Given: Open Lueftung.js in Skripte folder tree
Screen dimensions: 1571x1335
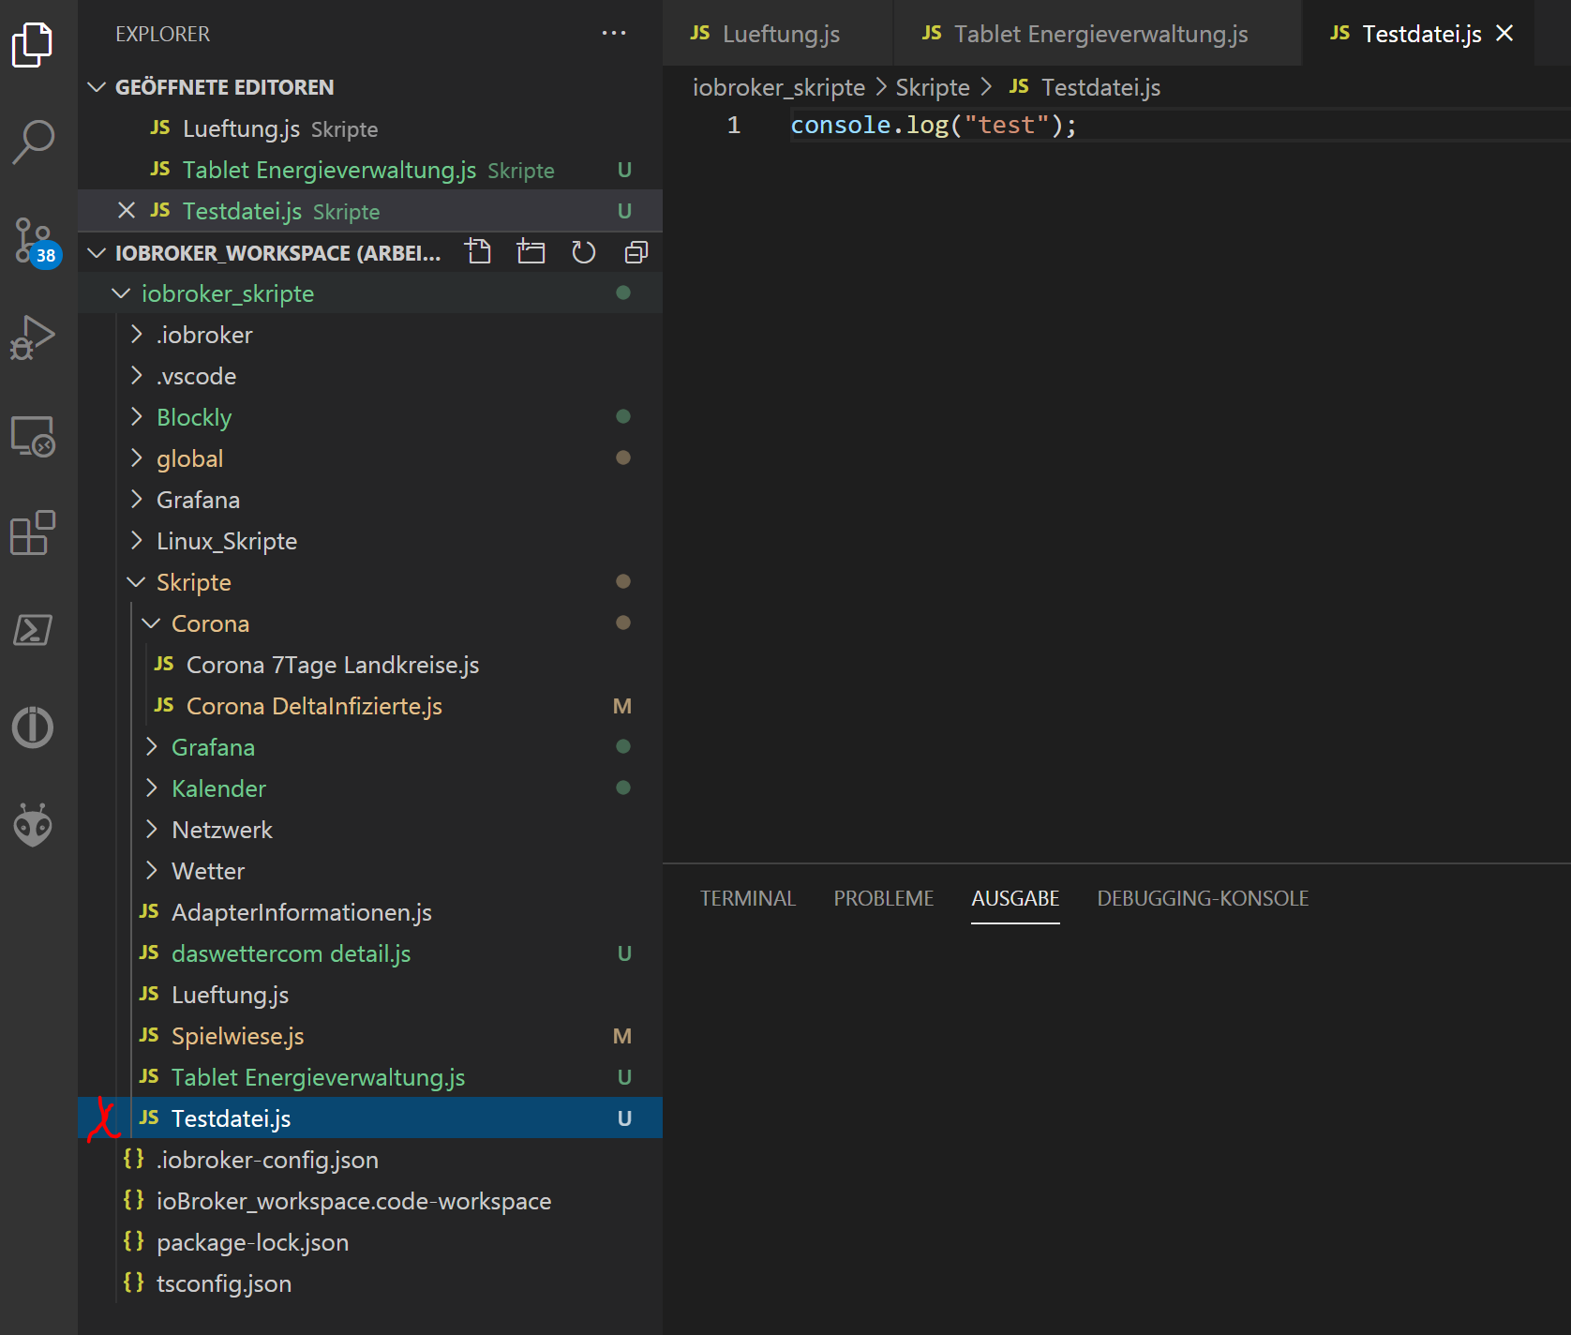Looking at the screenshot, I should pyautogui.click(x=370, y=995).
